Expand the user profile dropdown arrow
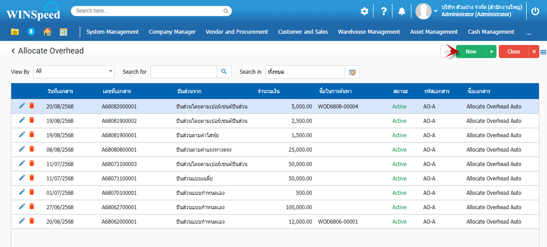547x247 pixels. (x=436, y=11)
